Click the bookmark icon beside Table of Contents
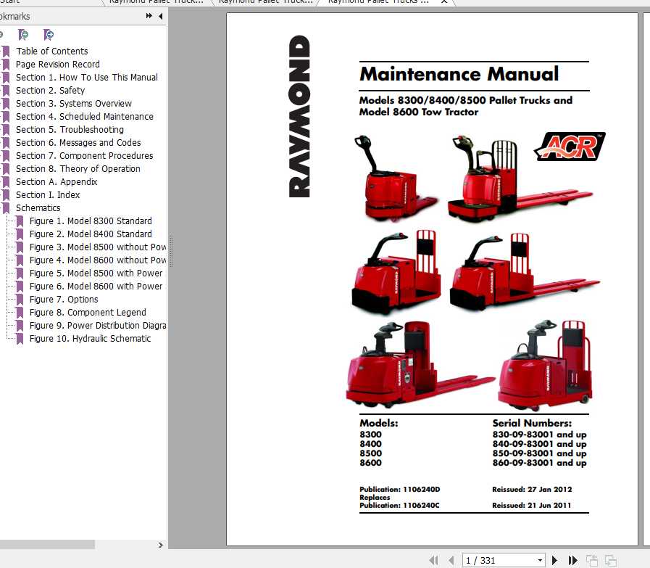The height and width of the screenshot is (568, 650). [6, 51]
